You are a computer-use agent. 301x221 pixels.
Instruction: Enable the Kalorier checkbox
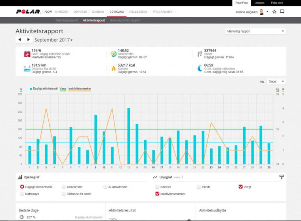157,187
